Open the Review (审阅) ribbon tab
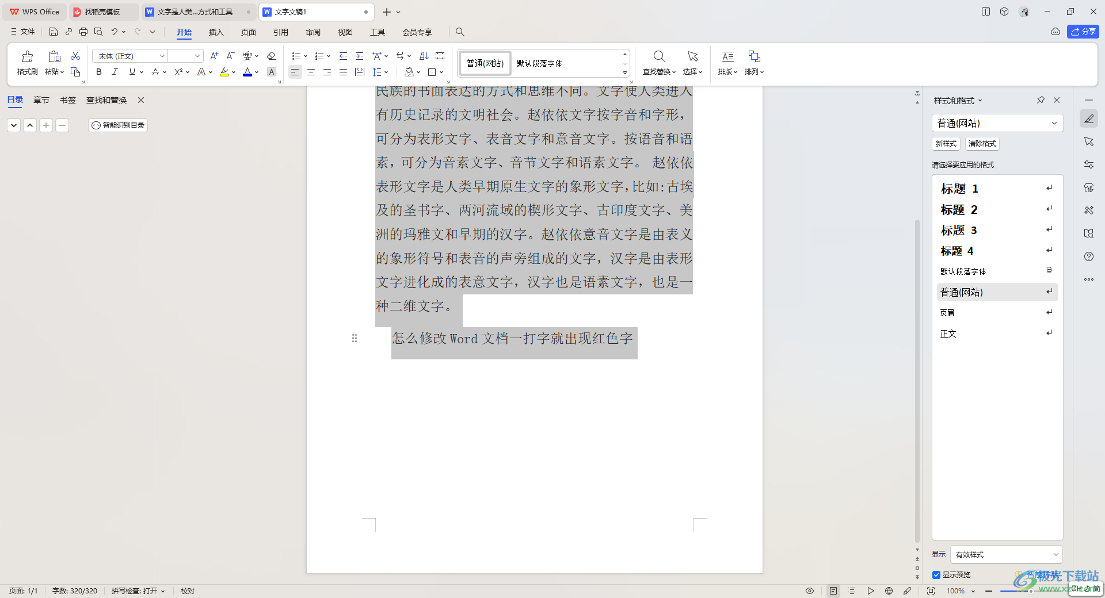 [313, 32]
